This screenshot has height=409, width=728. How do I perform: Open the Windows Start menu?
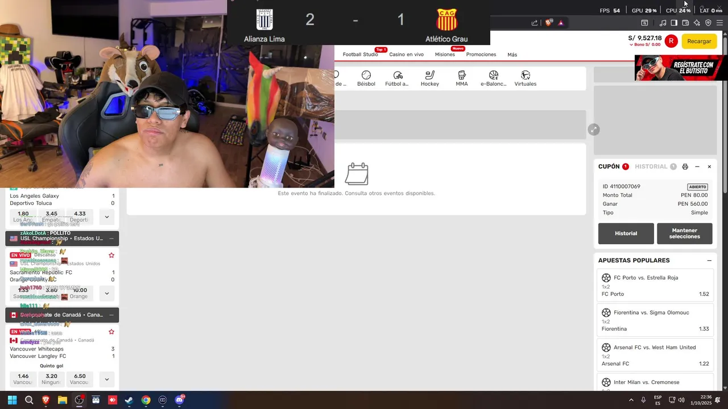[12, 400]
